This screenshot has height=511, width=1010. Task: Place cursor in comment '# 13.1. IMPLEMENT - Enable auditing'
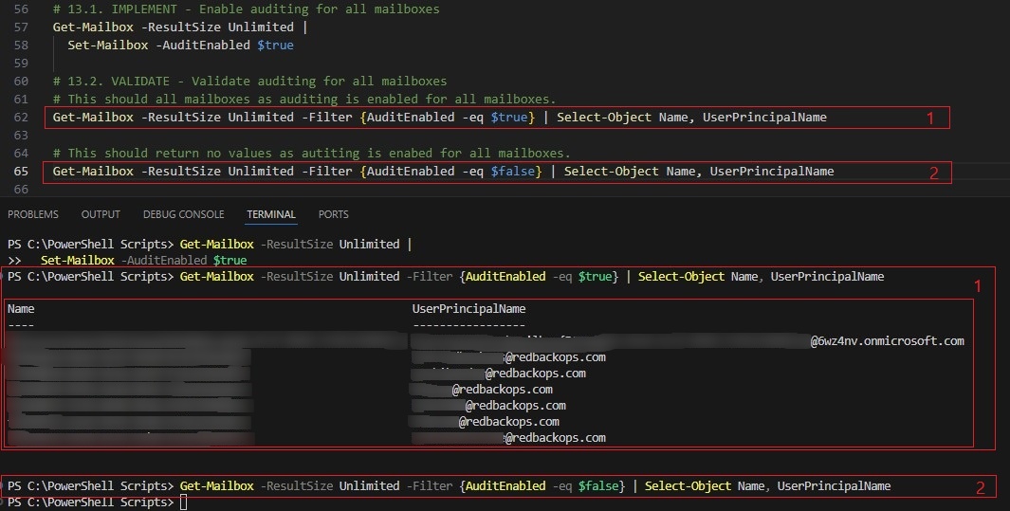click(x=246, y=9)
